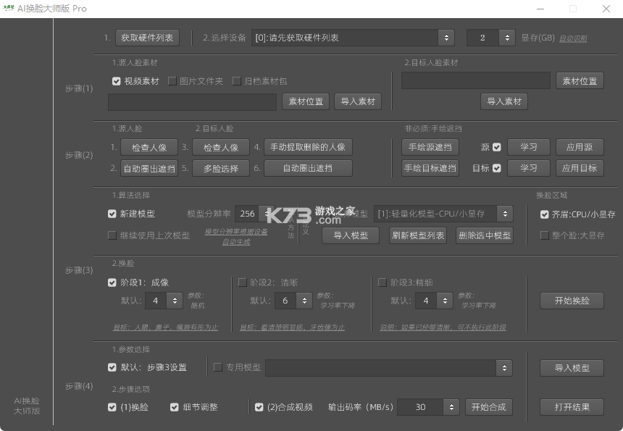Enable the 图片文件夹 checkbox

tap(172, 81)
